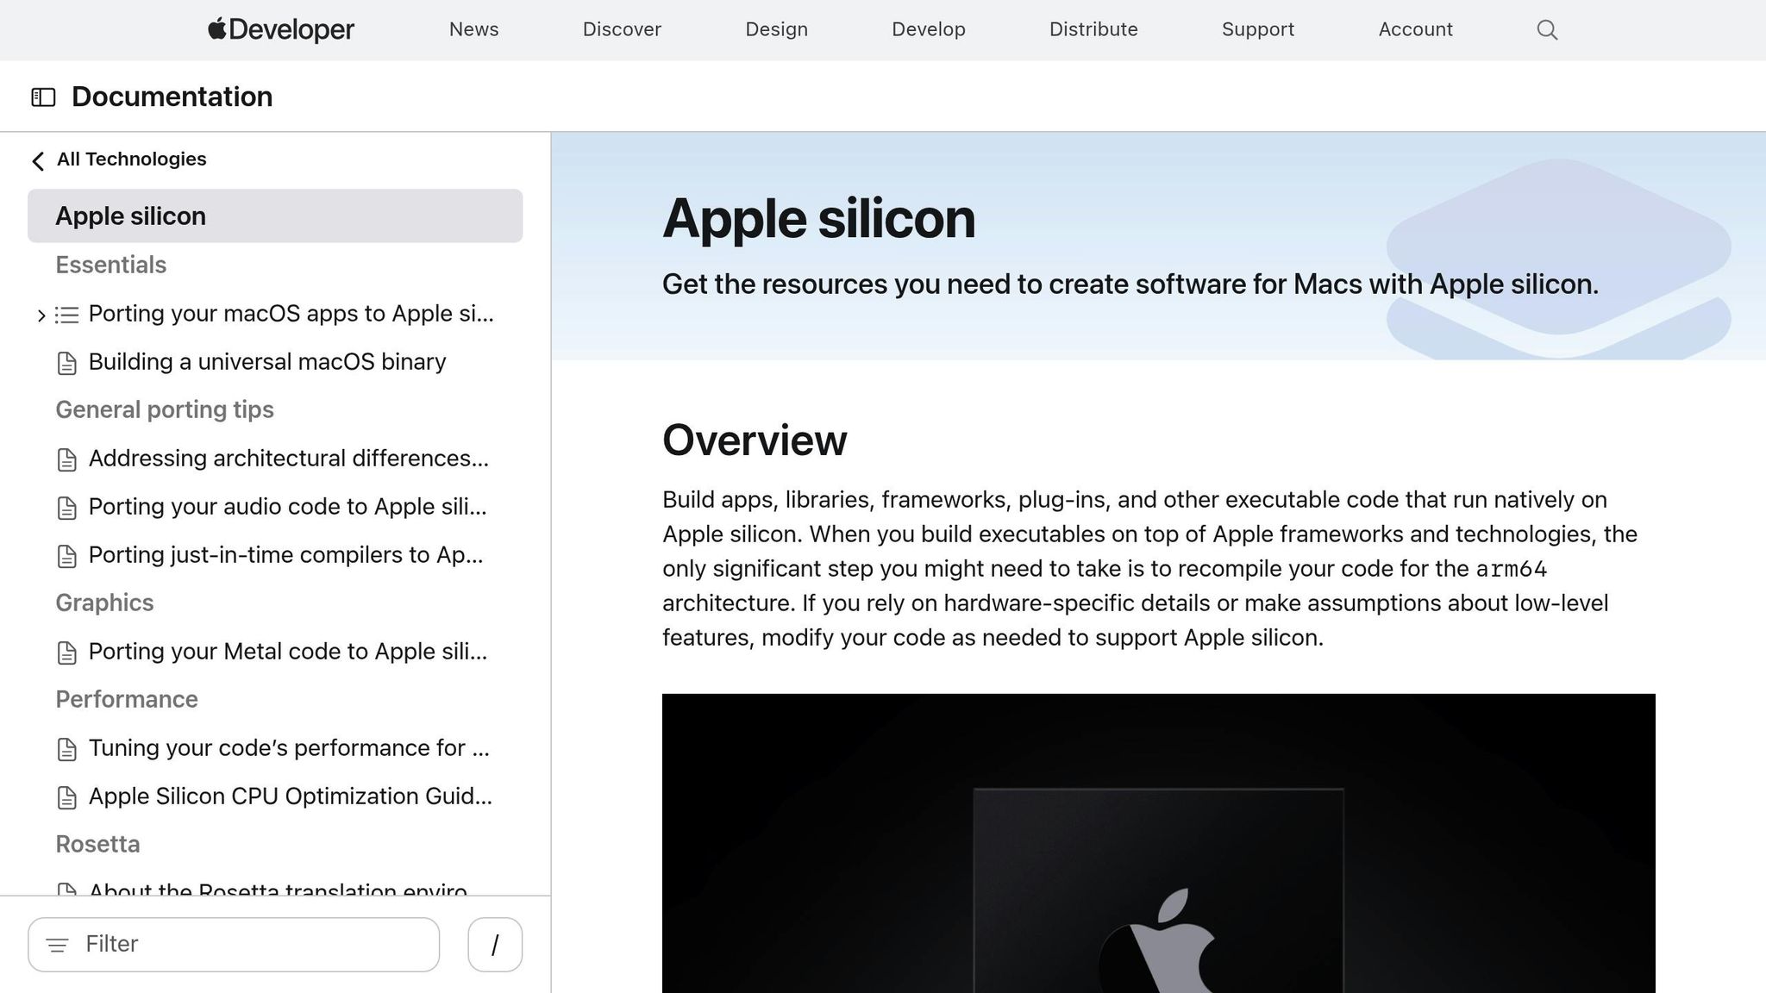
Task: Open Tuning your code's performance article
Action: click(x=288, y=748)
